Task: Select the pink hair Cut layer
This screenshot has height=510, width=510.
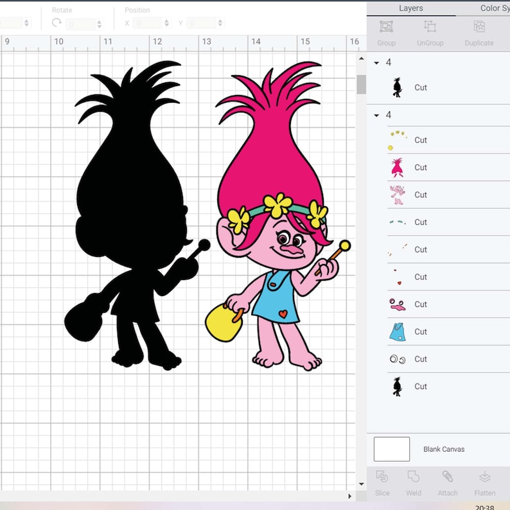Action: pos(449,167)
